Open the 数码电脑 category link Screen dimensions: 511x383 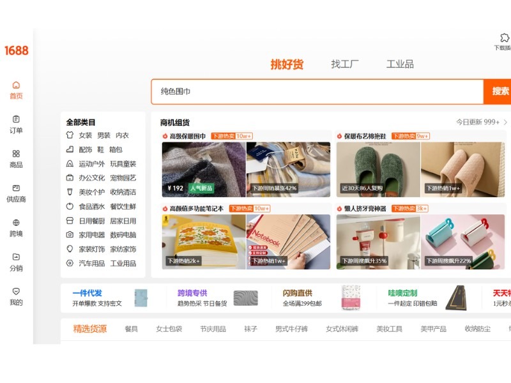click(123, 235)
